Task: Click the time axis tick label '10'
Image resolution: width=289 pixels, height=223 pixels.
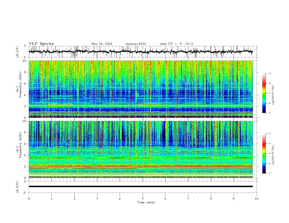Action: pos(257,199)
